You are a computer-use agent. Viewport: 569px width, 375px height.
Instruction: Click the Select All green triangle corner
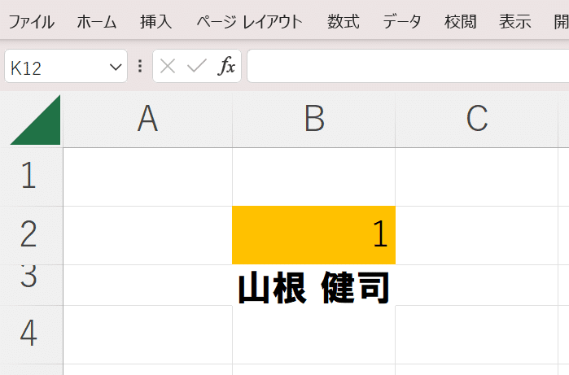36,120
